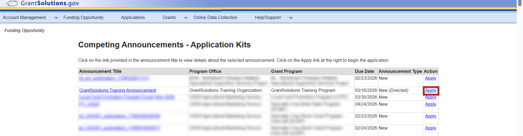Open announcement title due 03/30/2026
This screenshot has height=136, width=523.
pyautogui.click(x=127, y=97)
